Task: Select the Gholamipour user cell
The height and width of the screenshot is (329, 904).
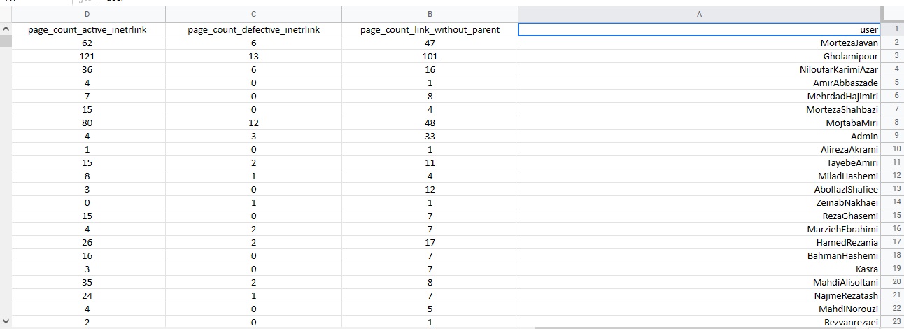Action: click(698, 57)
